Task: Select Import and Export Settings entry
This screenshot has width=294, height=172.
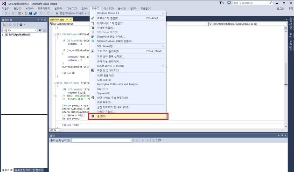Action: (128, 107)
